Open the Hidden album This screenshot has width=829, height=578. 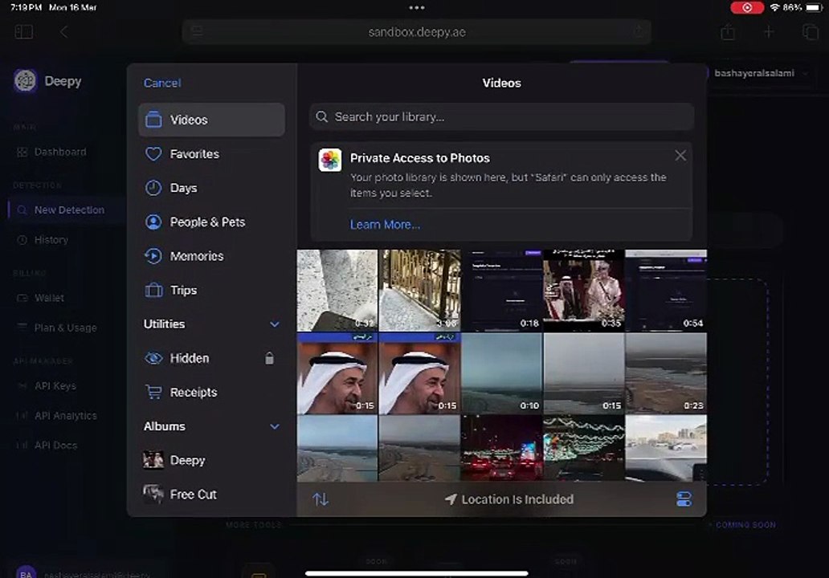click(x=211, y=358)
